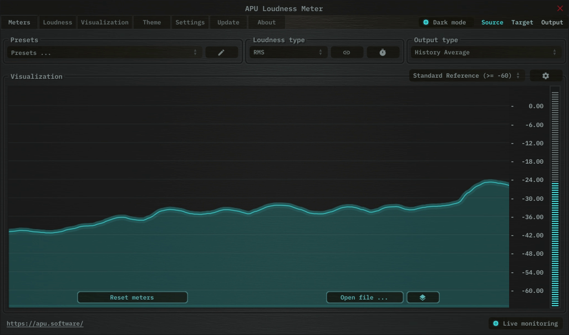569x335 pixels.
Task: Expand the Standard Reference dropdown
Action: point(466,75)
